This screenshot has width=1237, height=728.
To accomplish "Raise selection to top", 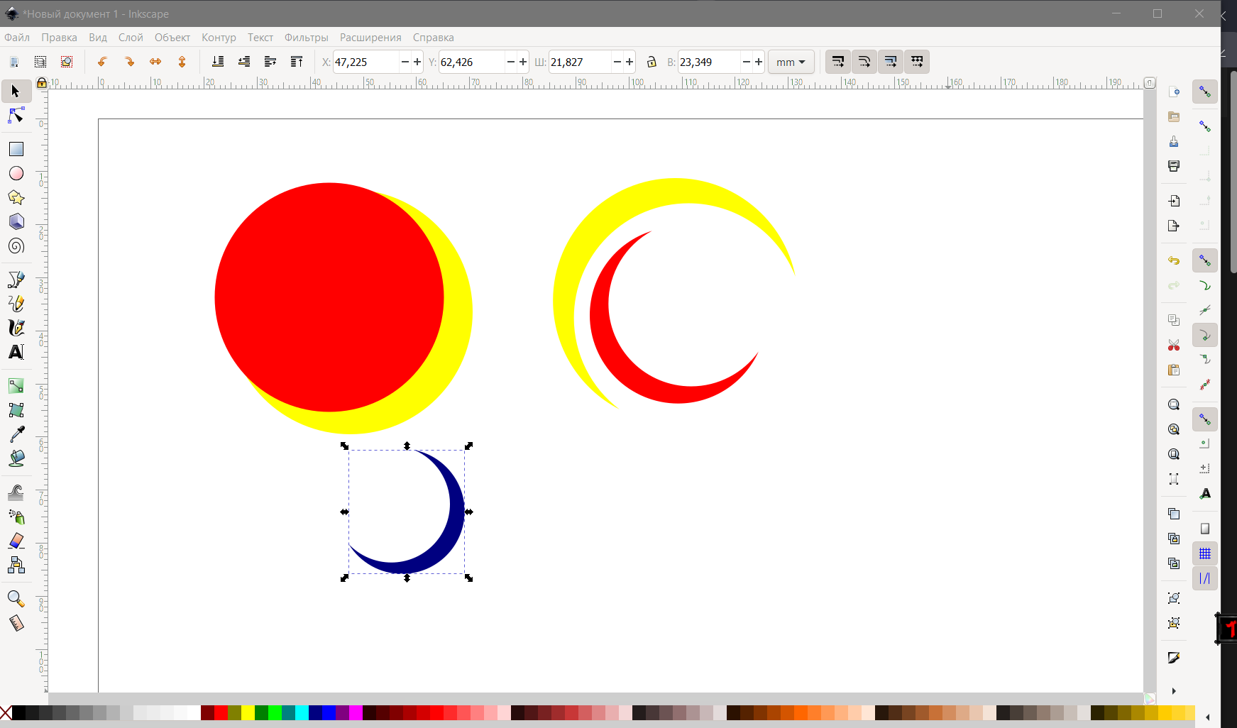I will pyautogui.click(x=297, y=62).
